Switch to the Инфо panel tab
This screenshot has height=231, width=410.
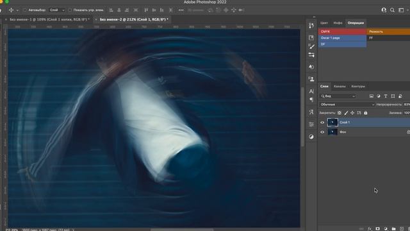[x=338, y=23]
